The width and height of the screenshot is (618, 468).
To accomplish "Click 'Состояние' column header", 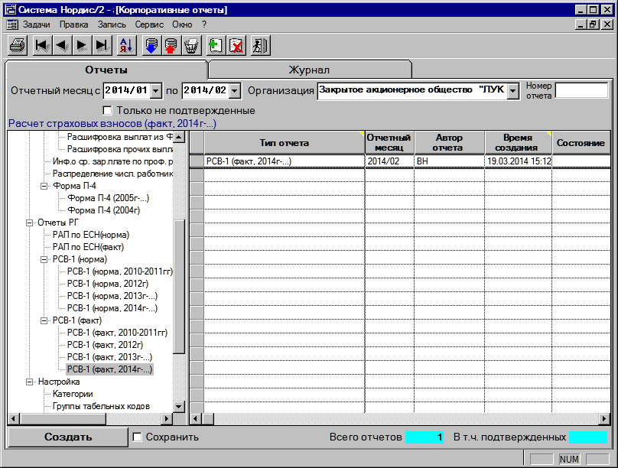I will point(581,142).
